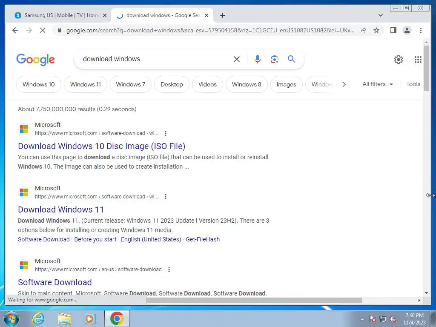This screenshot has width=436, height=327.
Task: Follow the English (United States) sitelink
Action: (151, 239)
